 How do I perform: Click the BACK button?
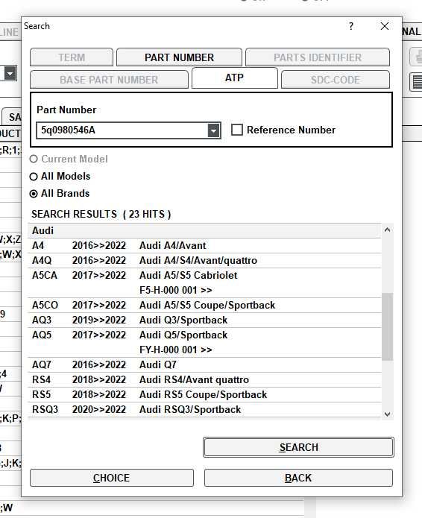pyautogui.click(x=298, y=478)
